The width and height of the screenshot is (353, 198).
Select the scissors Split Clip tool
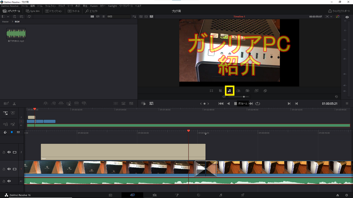pyautogui.click(x=14, y=104)
